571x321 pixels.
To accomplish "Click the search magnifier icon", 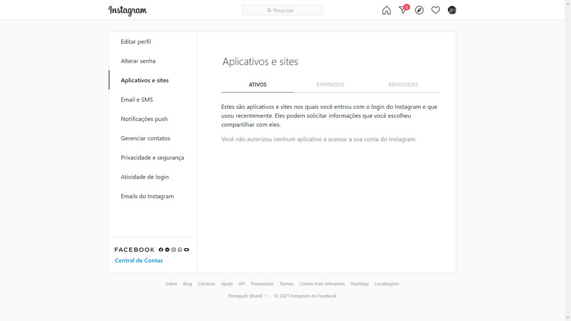I will [x=269, y=10].
